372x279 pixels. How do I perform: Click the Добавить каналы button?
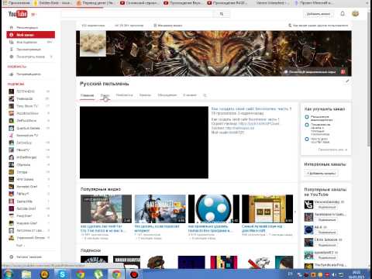click(x=321, y=174)
